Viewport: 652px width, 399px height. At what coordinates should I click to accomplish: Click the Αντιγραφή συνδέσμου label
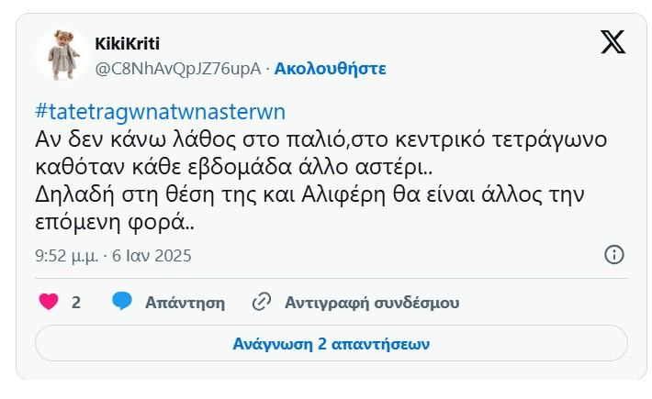pyautogui.click(x=372, y=302)
